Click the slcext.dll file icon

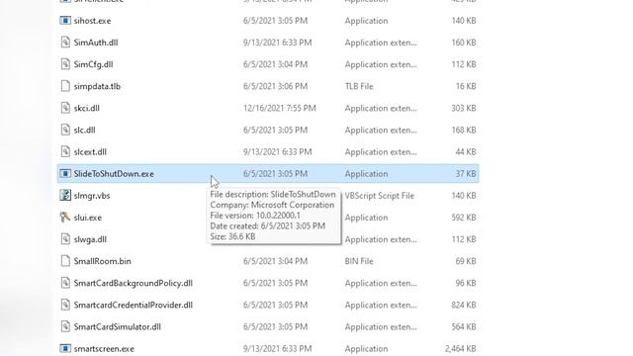[65, 151]
